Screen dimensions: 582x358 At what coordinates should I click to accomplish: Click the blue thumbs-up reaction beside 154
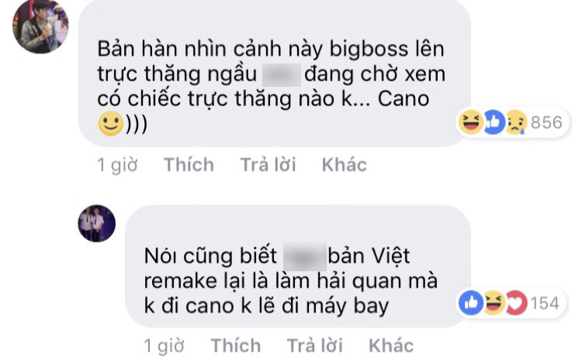[x=471, y=303]
